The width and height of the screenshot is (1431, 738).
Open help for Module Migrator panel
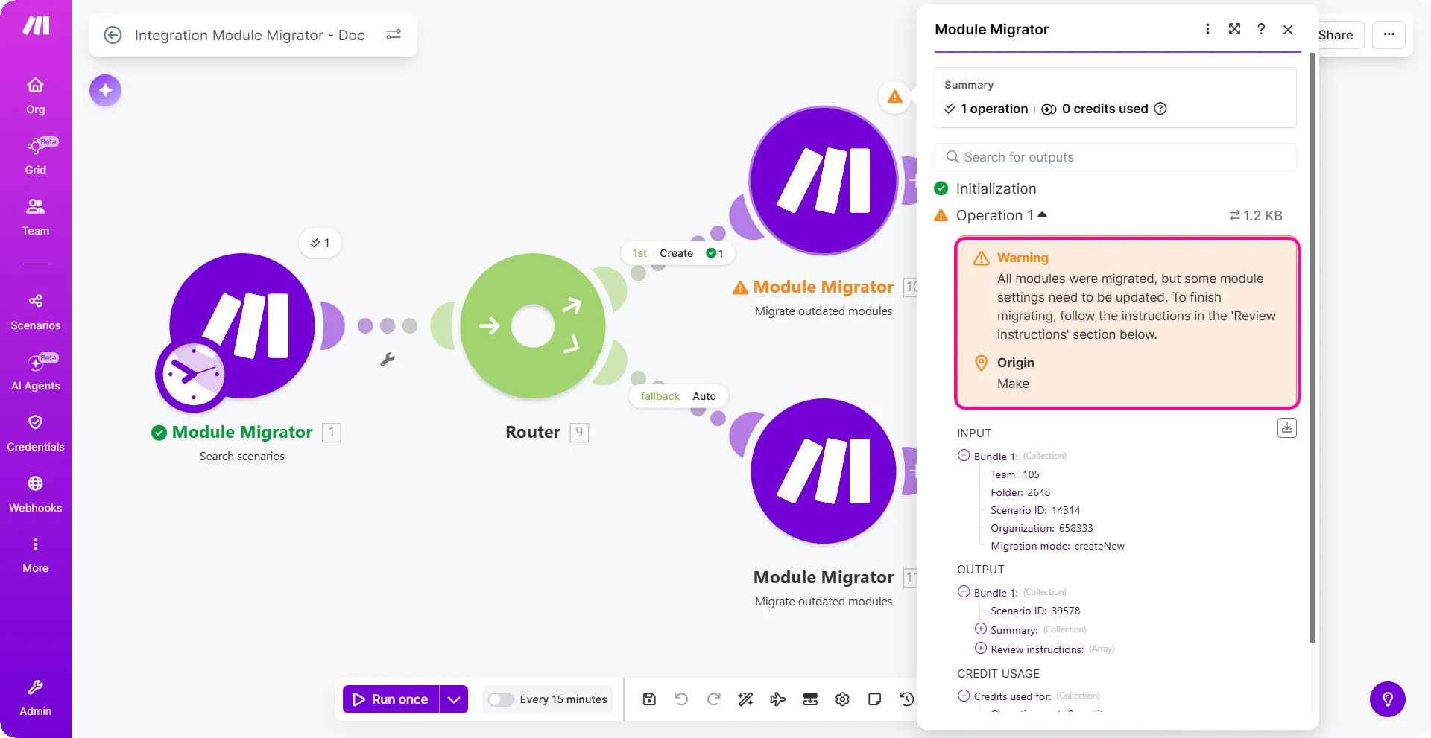click(1261, 29)
